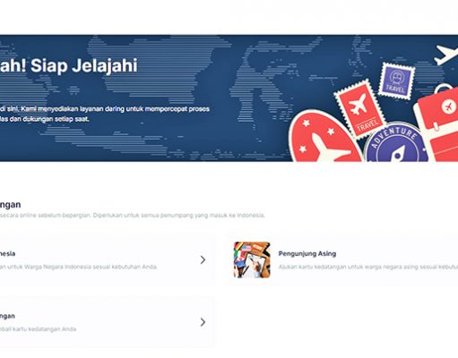458x358 pixels.
Task: Click the red oval airplane sticker with stars
Action: click(324, 137)
